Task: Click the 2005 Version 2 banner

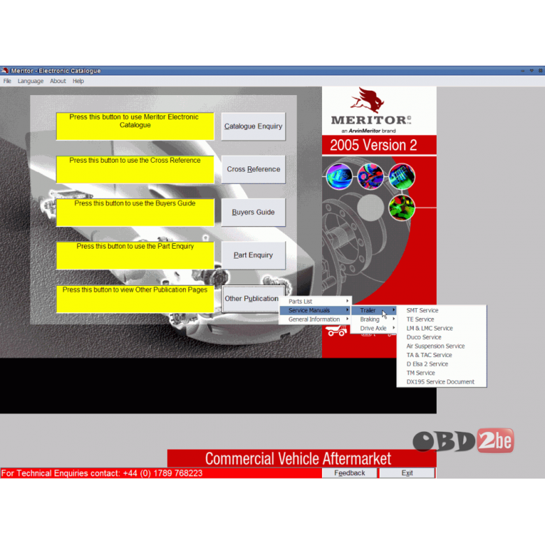Action: tap(379, 145)
